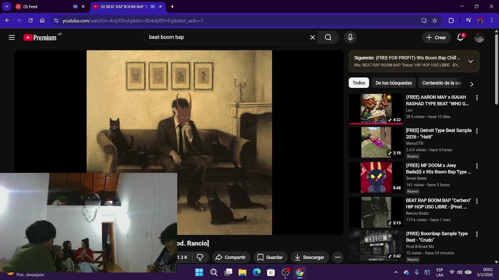This screenshot has height=280, width=499.
Task: Open Boombap Sample Type Beat Crudo title
Action: [437, 237]
